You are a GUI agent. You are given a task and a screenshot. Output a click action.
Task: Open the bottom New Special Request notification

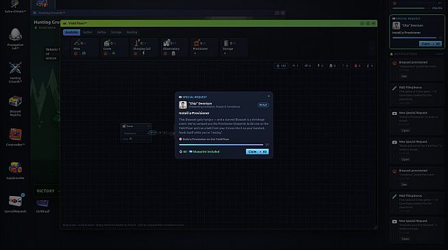point(405,238)
